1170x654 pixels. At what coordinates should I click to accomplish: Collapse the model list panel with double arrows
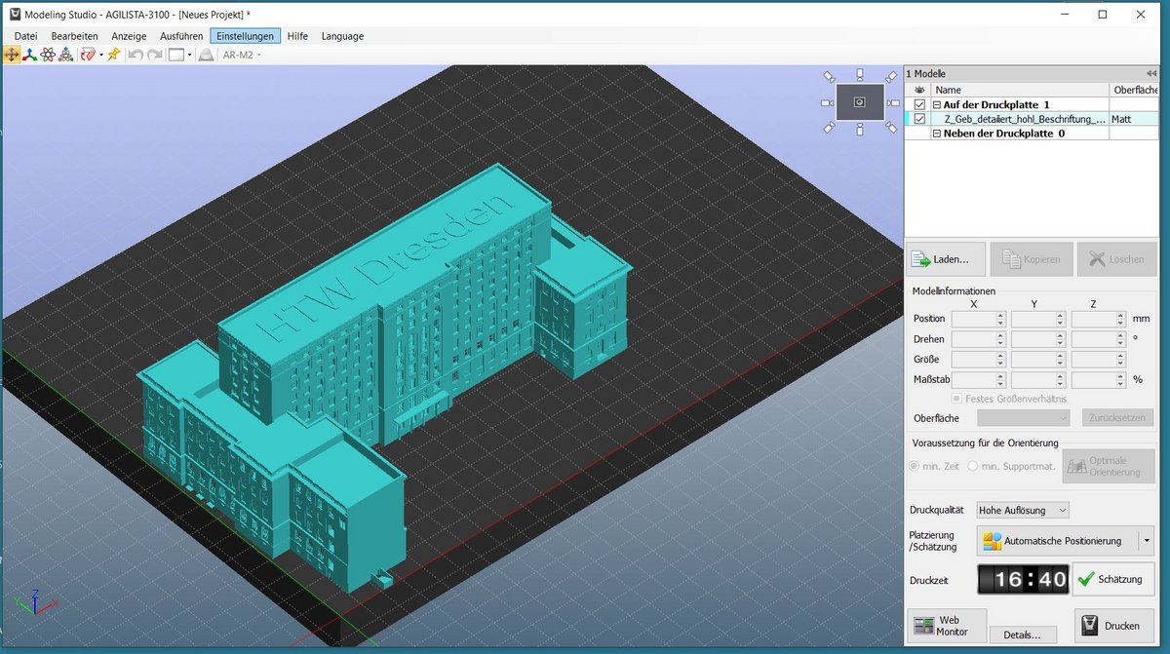(1150, 74)
